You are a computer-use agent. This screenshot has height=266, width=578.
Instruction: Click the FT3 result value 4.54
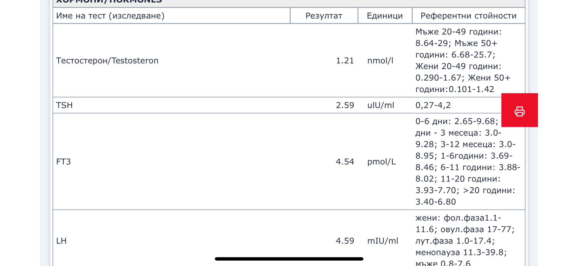tap(345, 161)
